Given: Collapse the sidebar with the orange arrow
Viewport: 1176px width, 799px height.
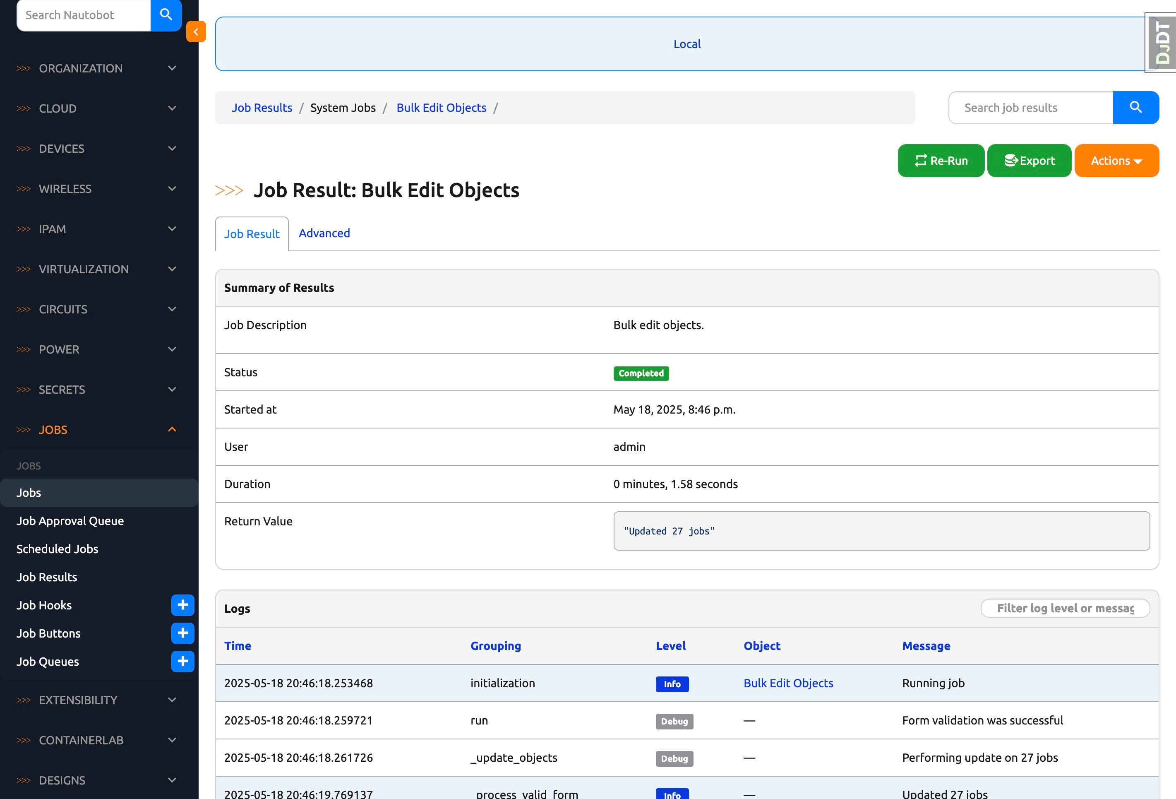Looking at the screenshot, I should (x=196, y=31).
